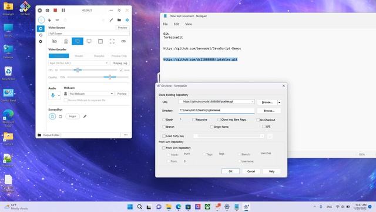Toggle mouse click overlay hand icon
This screenshot has height=212, width=376.
(x=49, y=20)
